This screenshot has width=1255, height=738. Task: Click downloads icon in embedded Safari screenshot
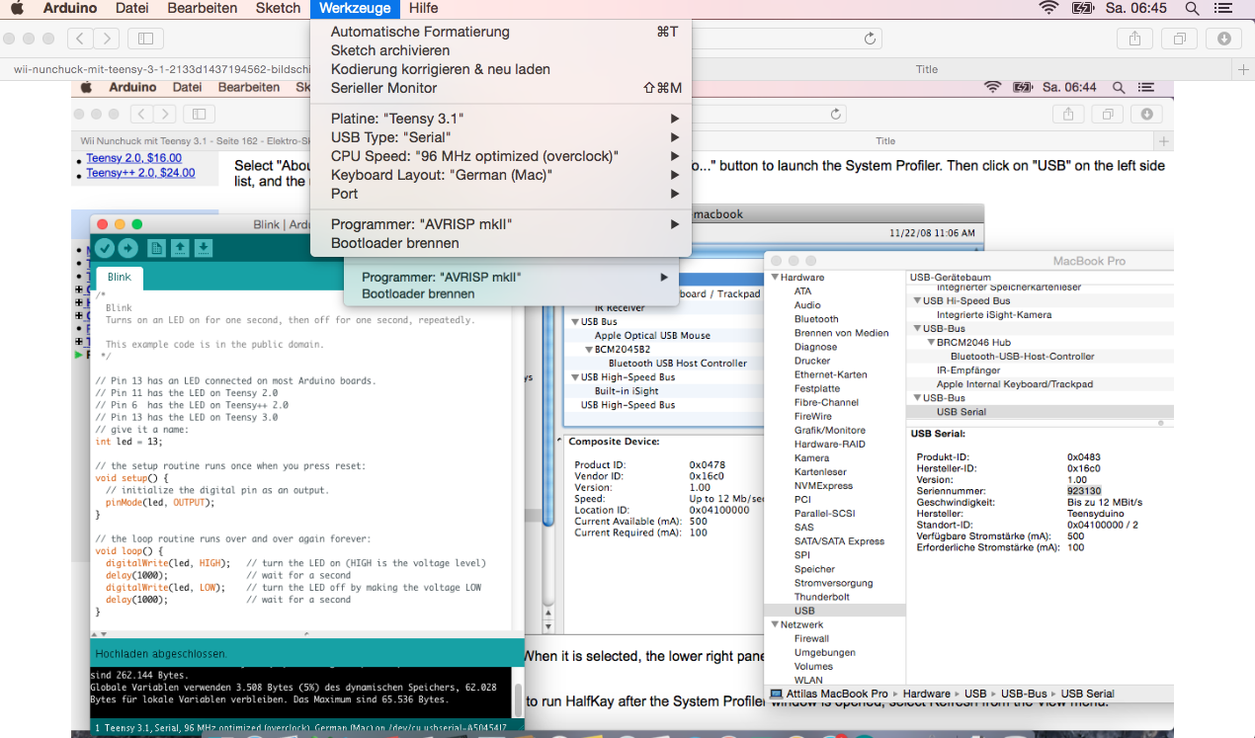click(1146, 115)
